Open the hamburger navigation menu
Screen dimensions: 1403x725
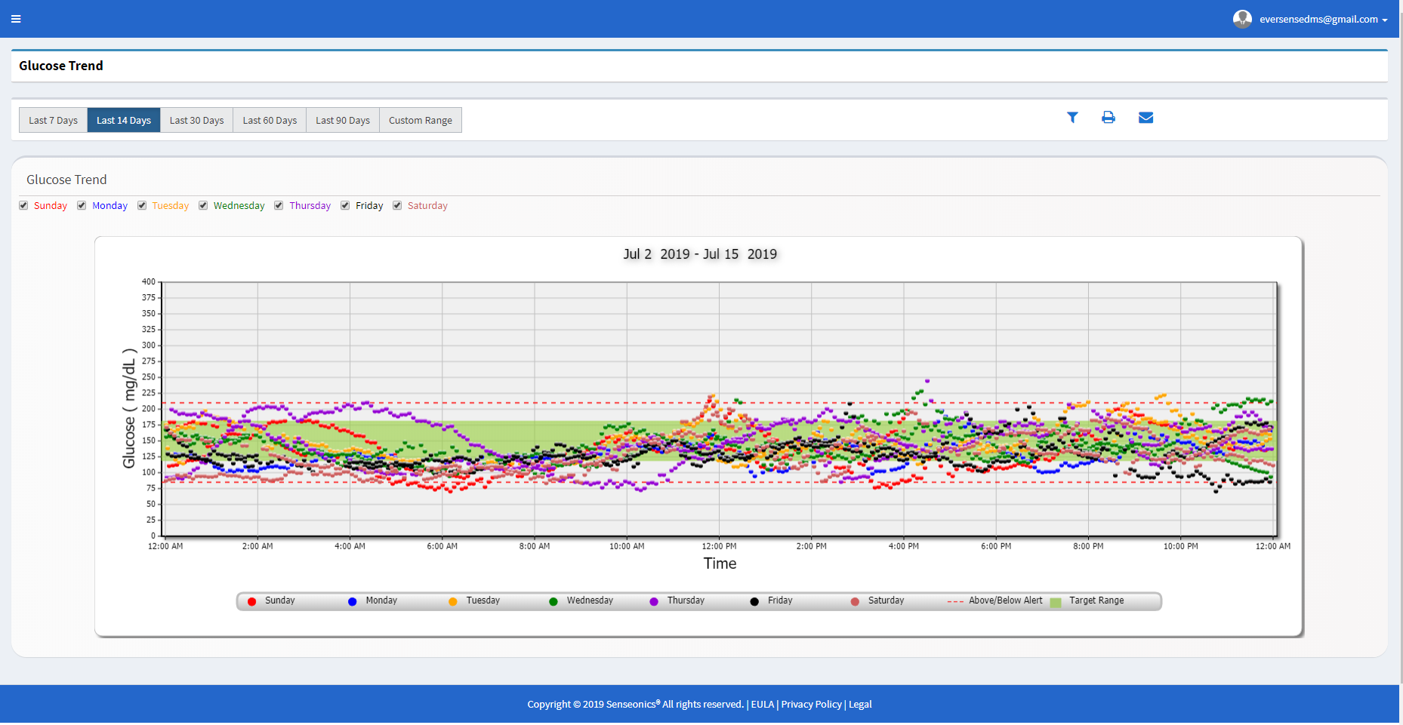[x=16, y=19]
